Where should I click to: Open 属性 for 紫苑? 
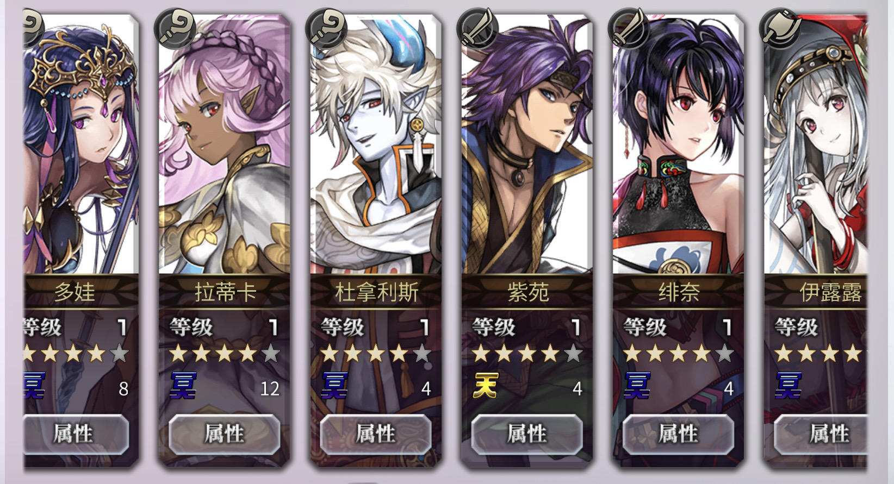pyautogui.click(x=527, y=434)
